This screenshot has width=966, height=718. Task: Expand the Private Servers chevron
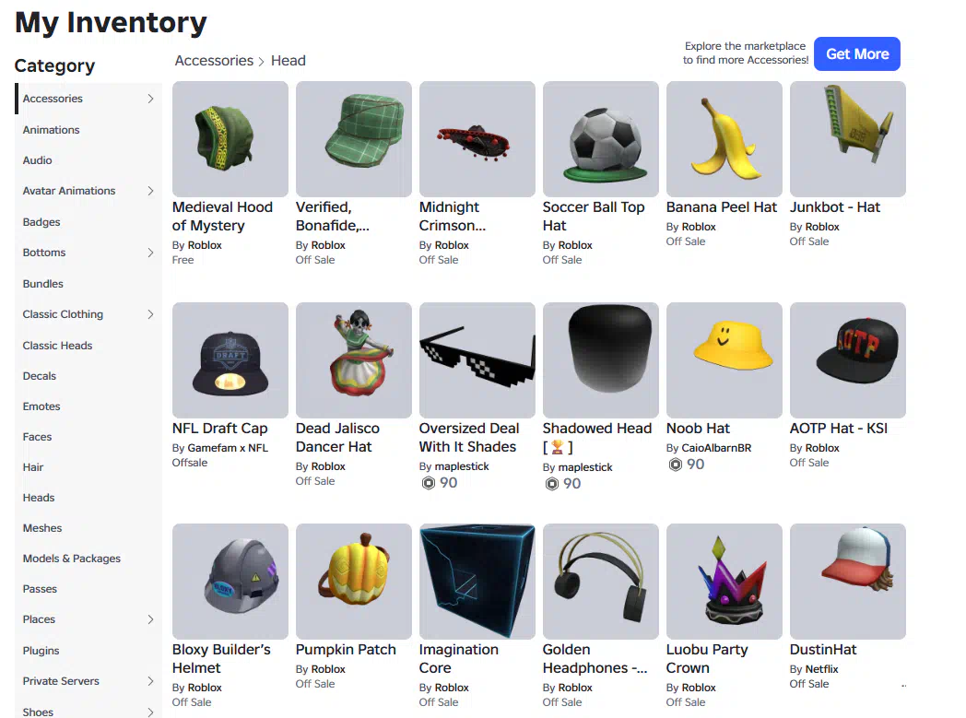point(150,681)
